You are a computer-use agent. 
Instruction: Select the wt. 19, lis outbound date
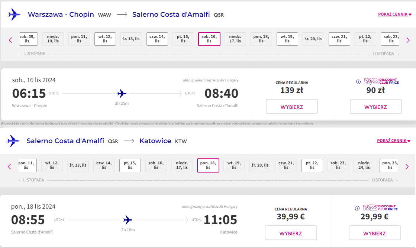pyautogui.click(x=287, y=39)
